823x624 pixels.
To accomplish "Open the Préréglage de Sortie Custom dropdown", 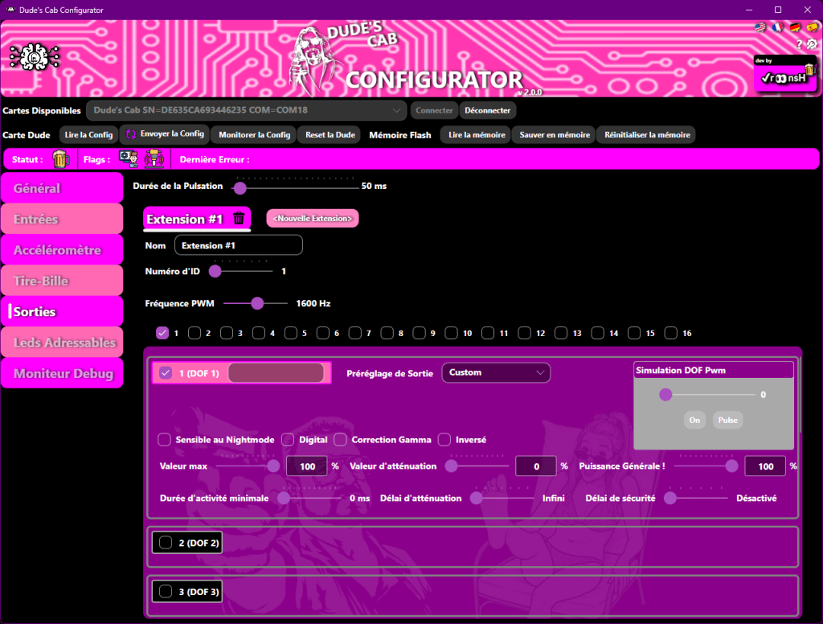I will (495, 373).
